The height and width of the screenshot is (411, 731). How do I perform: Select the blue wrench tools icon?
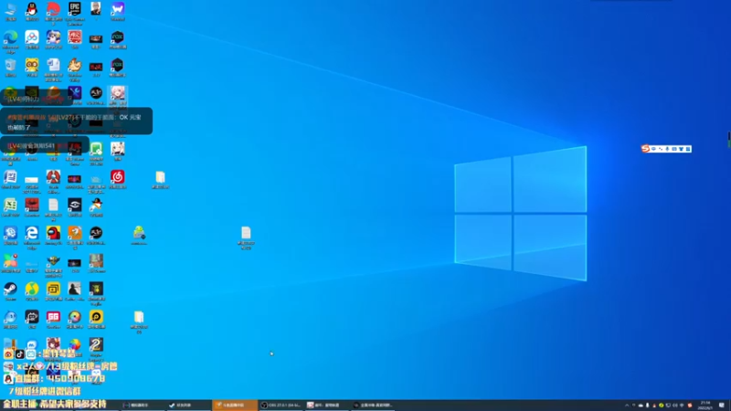(75, 95)
